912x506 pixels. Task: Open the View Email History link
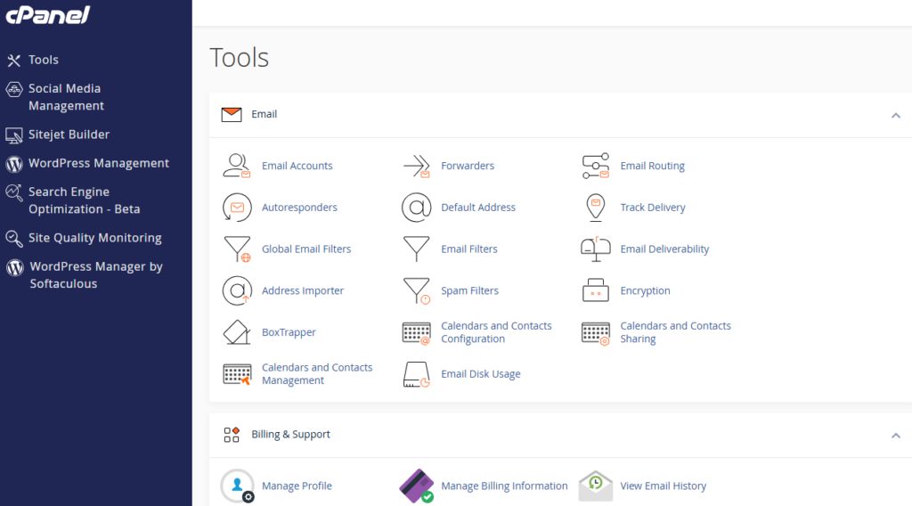click(x=663, y=486)
